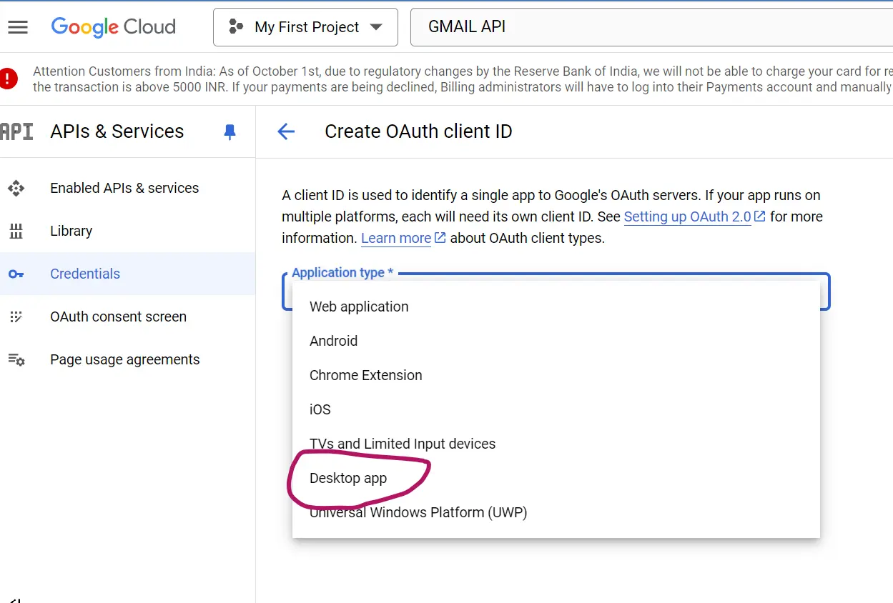Select iOS application type
The height and width of the screenshot is (603, 893).
556,409
